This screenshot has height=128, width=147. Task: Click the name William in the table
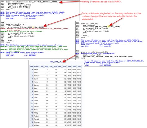tap(37, 125)
